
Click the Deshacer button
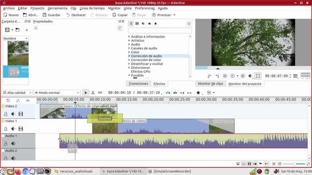click(76, 15)
